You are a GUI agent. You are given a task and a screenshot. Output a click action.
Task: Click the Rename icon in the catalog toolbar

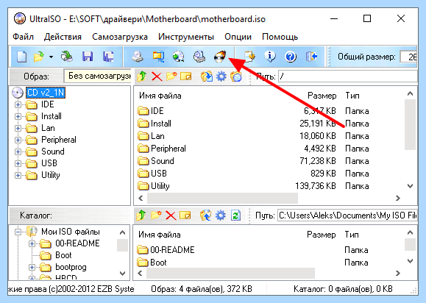(x=185, y=215)
